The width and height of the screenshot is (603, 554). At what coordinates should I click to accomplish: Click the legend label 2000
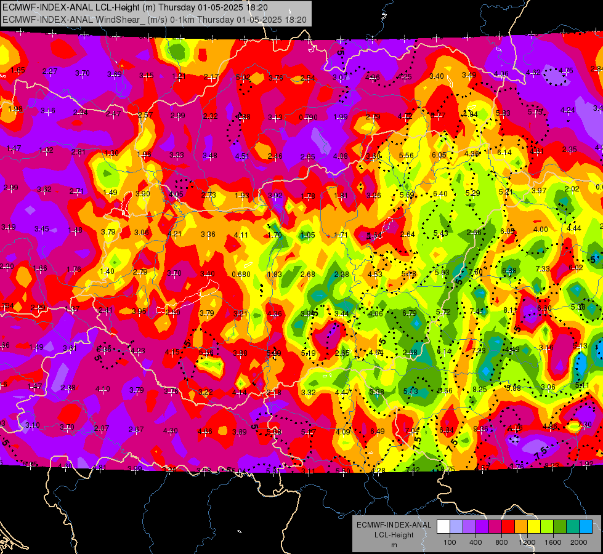tap(578, 542)
